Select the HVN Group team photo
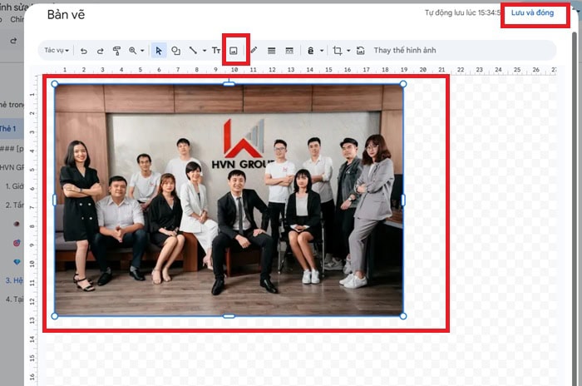The image size is (582, 386). (229, 200)
